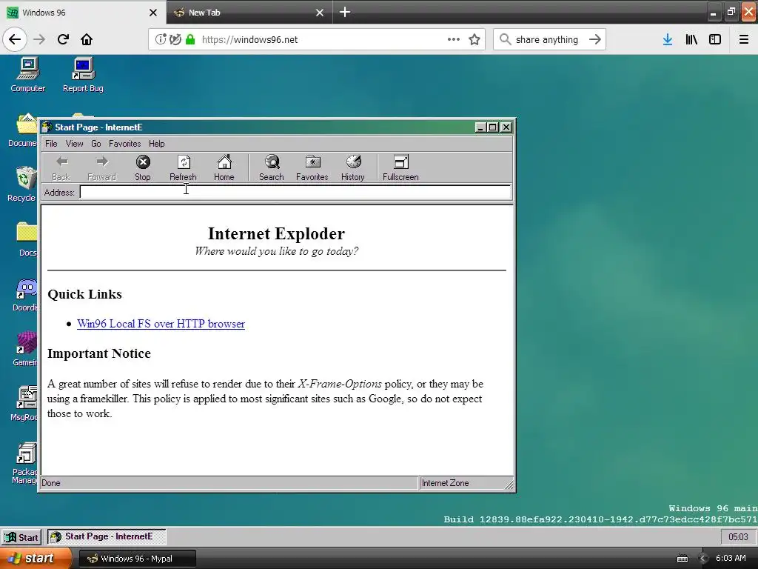Click Start Page - InternetE taskbar button
Image resolution: width=758 pixels, height=569 pixels.
pyautogui.click(x=107, y=536)
